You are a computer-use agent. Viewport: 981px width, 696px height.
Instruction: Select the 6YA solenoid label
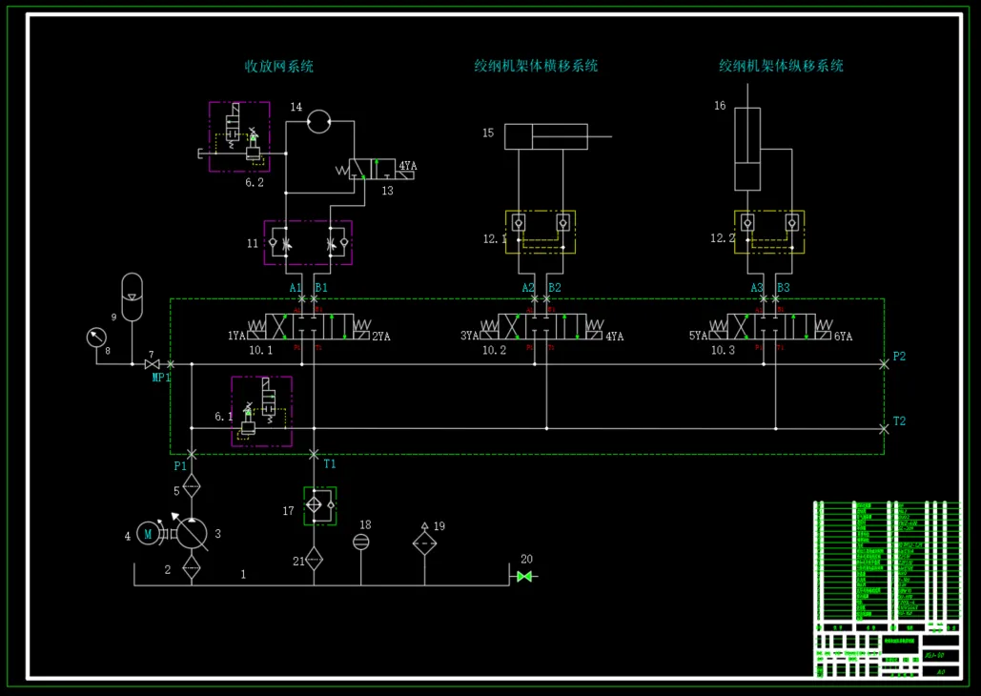(x=843, y=337)
